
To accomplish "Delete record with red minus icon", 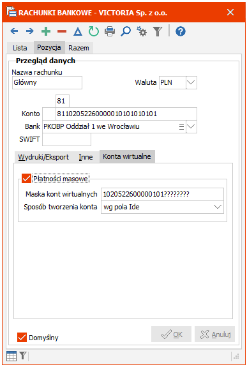I will (62, 31).
